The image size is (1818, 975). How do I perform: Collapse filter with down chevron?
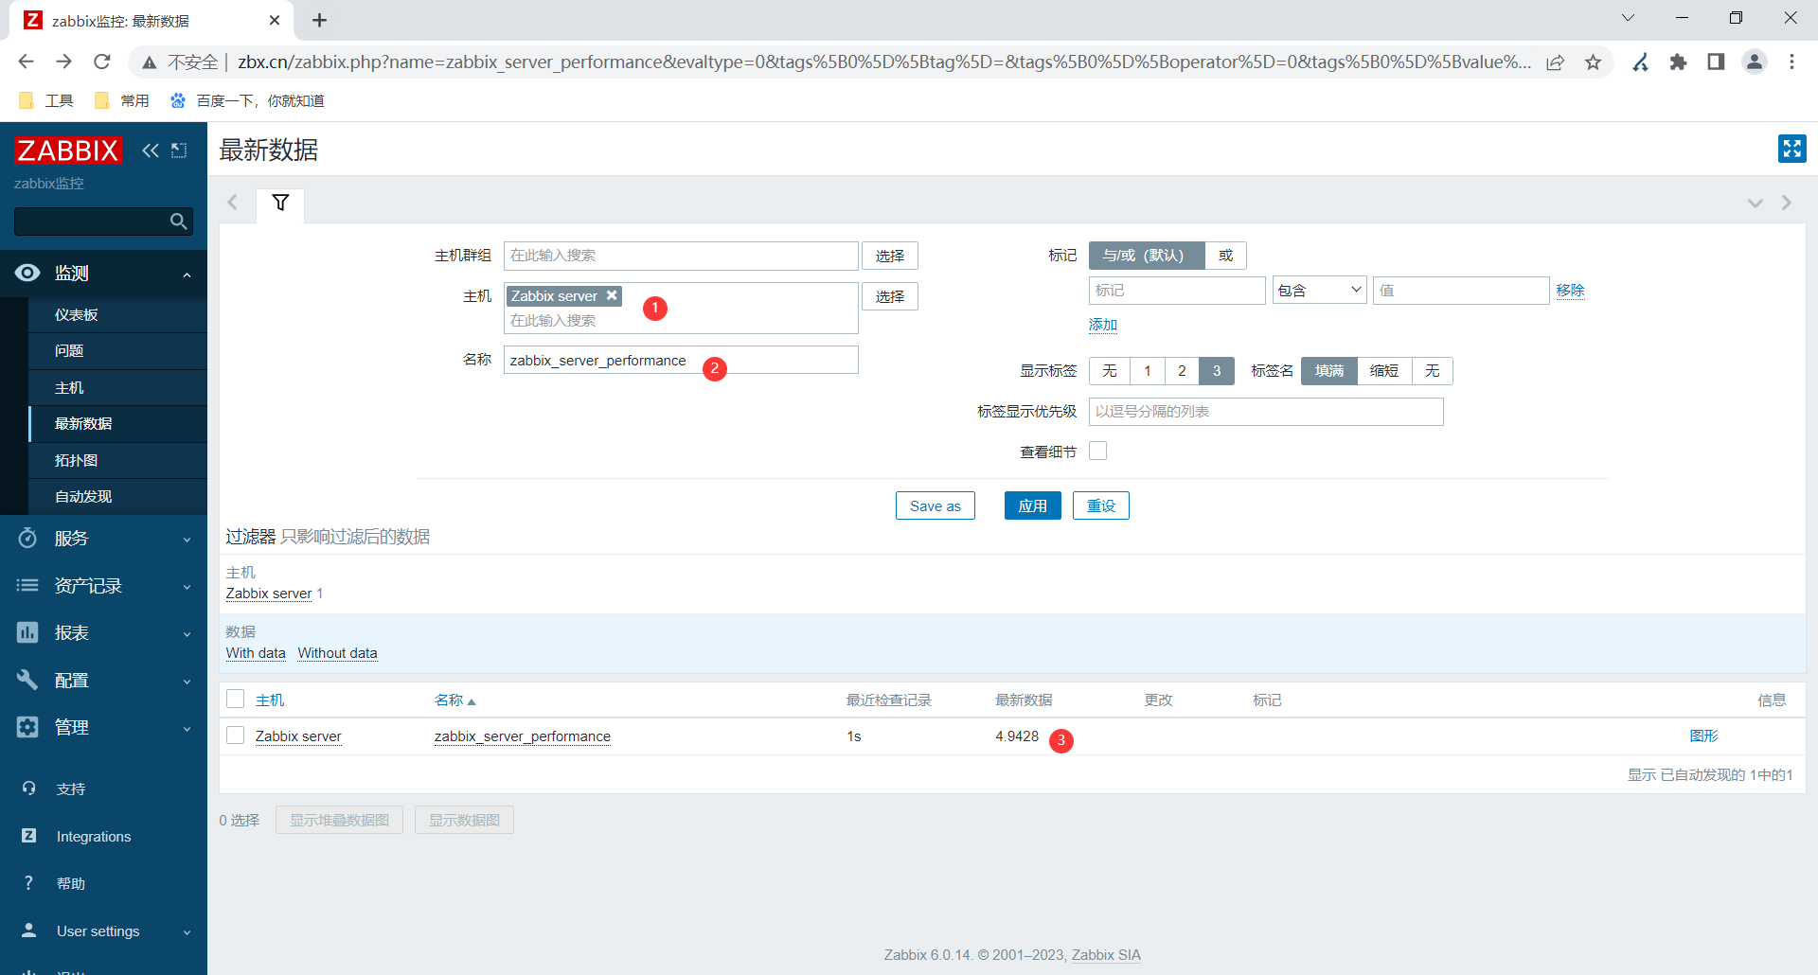coord(1755,204)
